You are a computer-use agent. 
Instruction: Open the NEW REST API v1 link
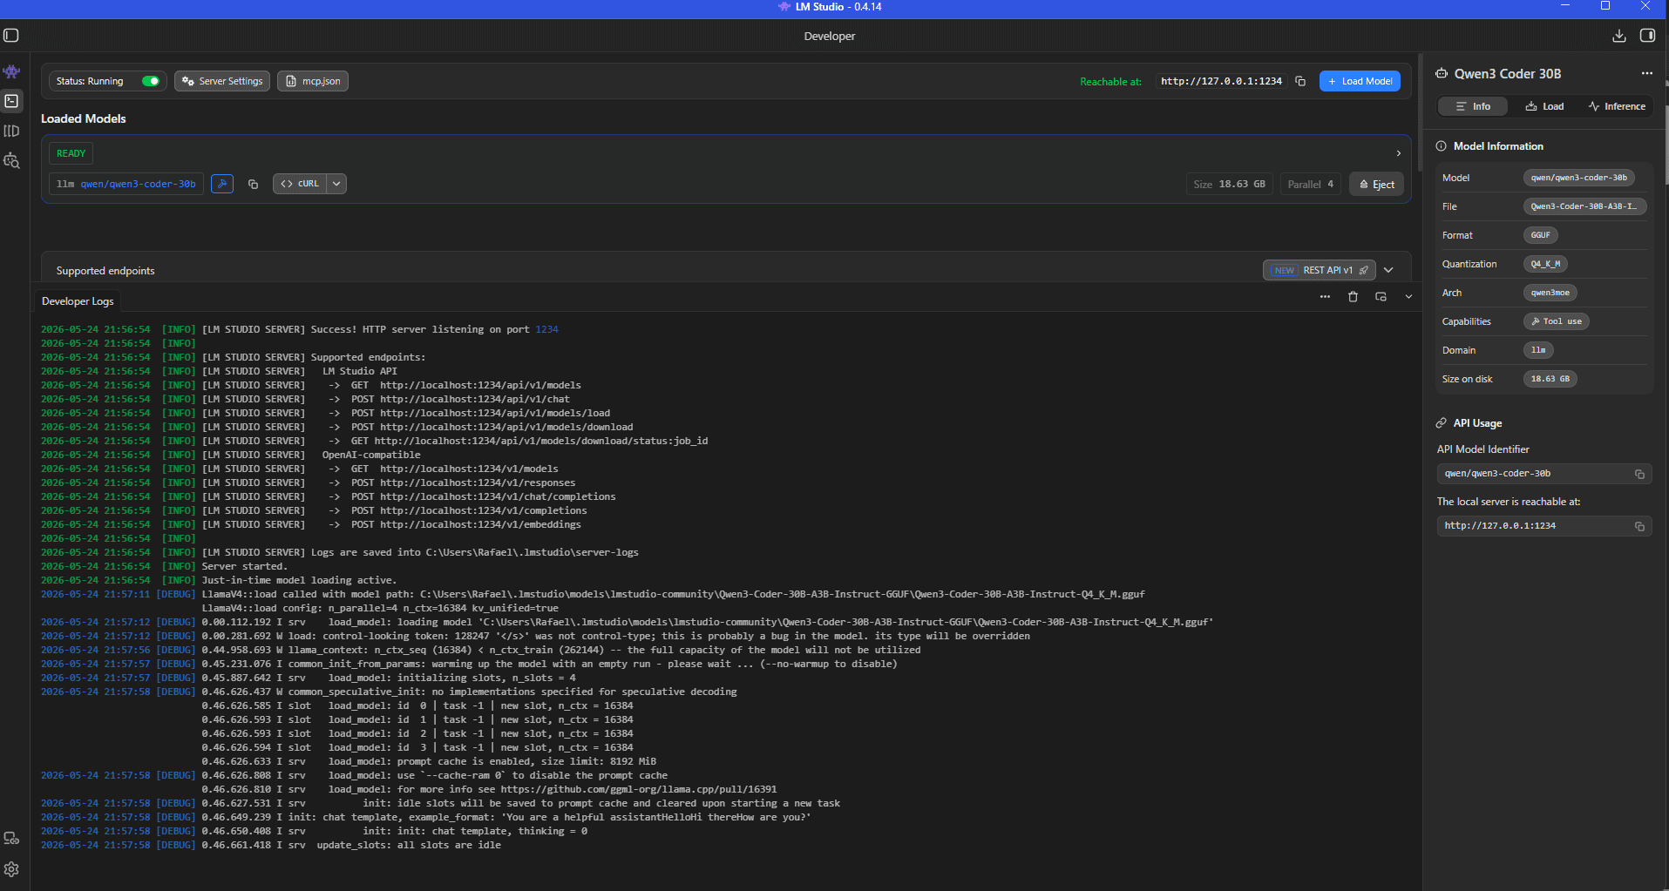[1319, 270]
